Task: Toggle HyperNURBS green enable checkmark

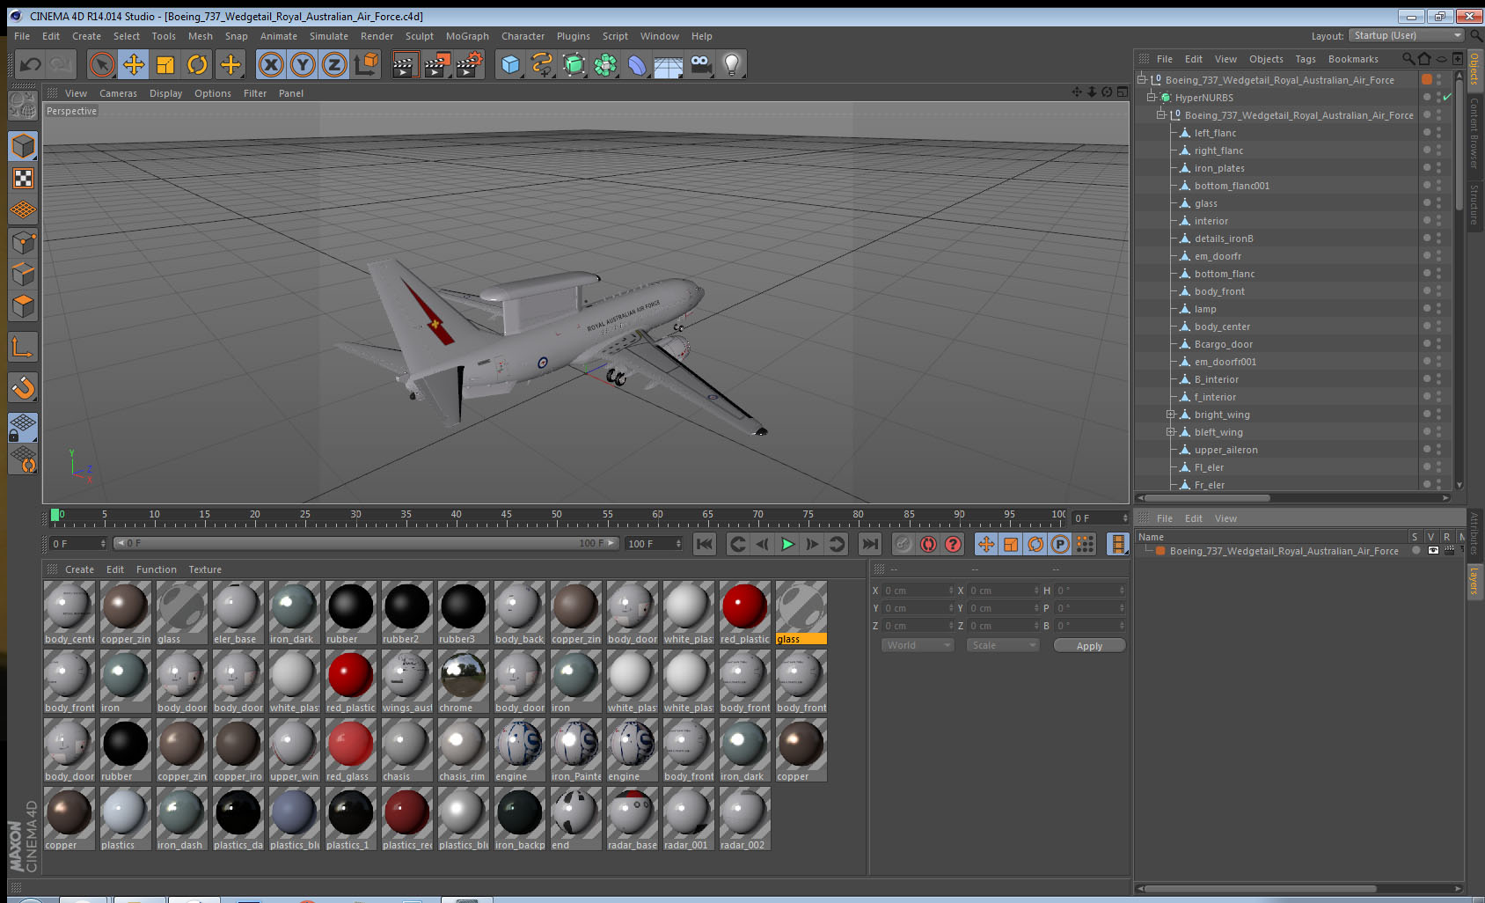Action: click(x=1447, y=97)
